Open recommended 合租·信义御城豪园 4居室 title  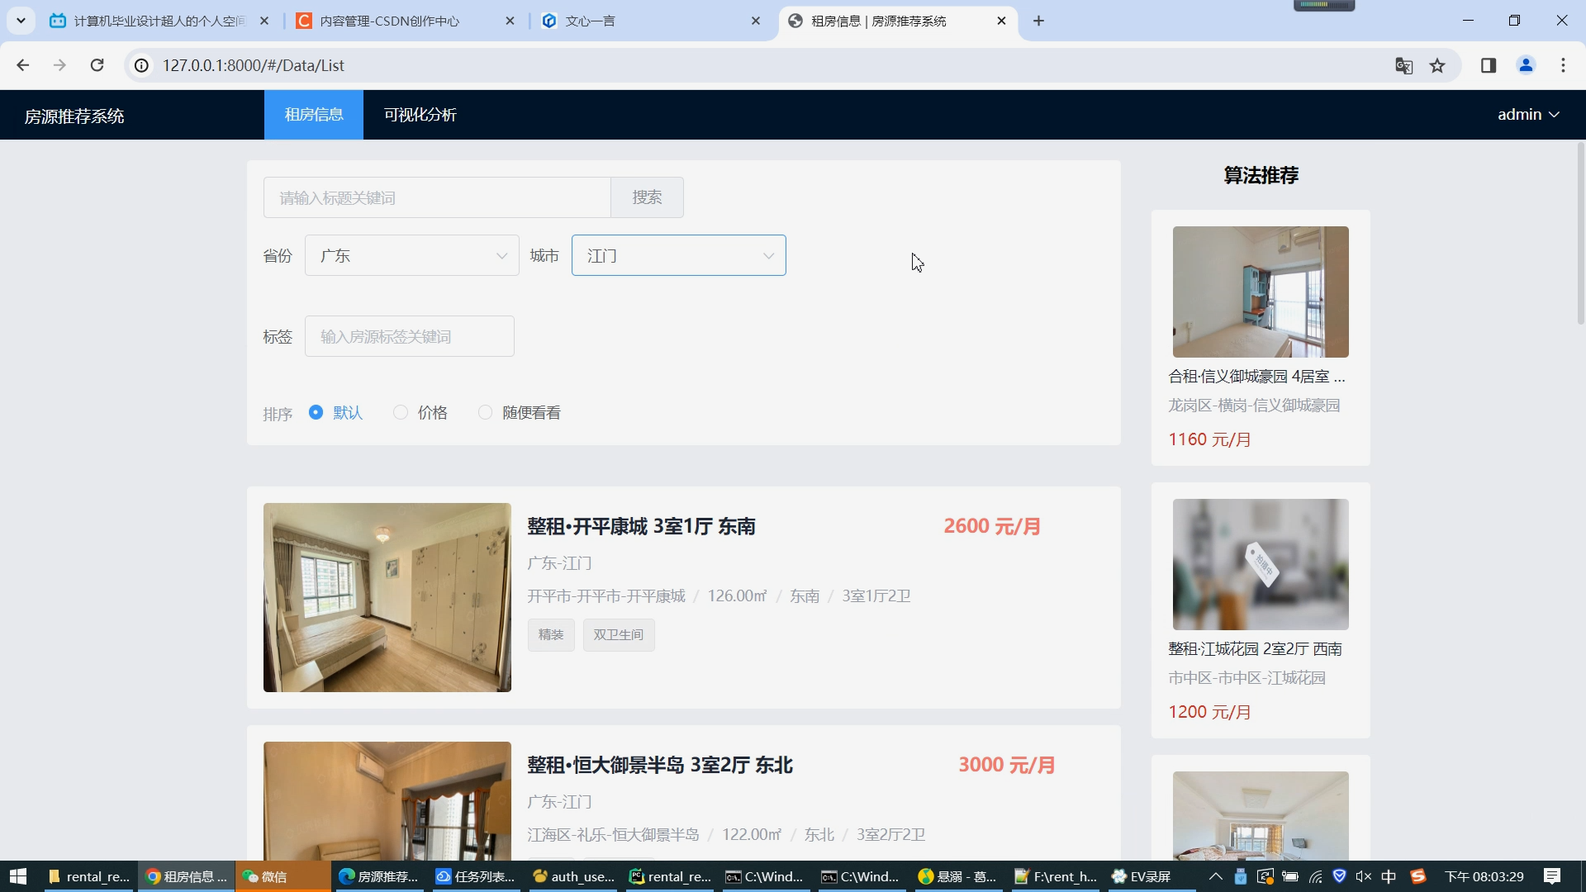click(x=1256, y=377)
